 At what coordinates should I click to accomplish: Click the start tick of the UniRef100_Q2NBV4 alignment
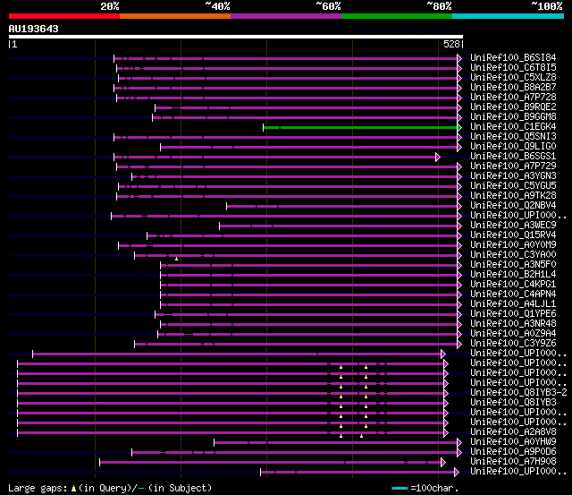[226, 207]
